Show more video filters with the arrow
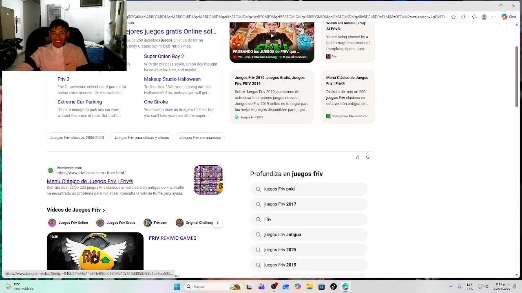Screen dimensions: 522x293 pos(217,223)
